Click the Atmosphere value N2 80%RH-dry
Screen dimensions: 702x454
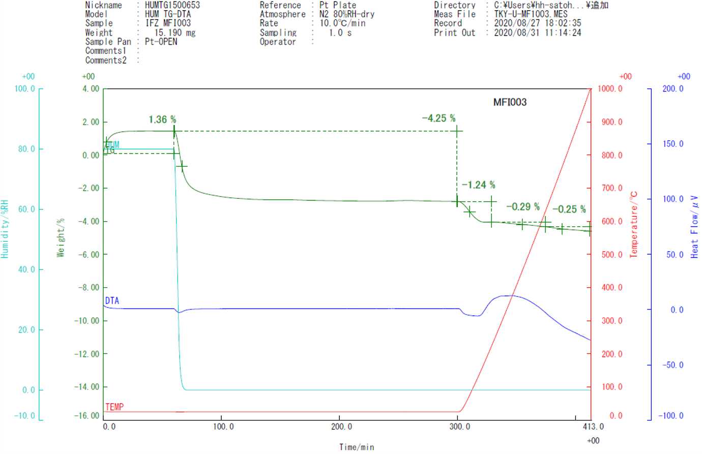tap(347, 14)
